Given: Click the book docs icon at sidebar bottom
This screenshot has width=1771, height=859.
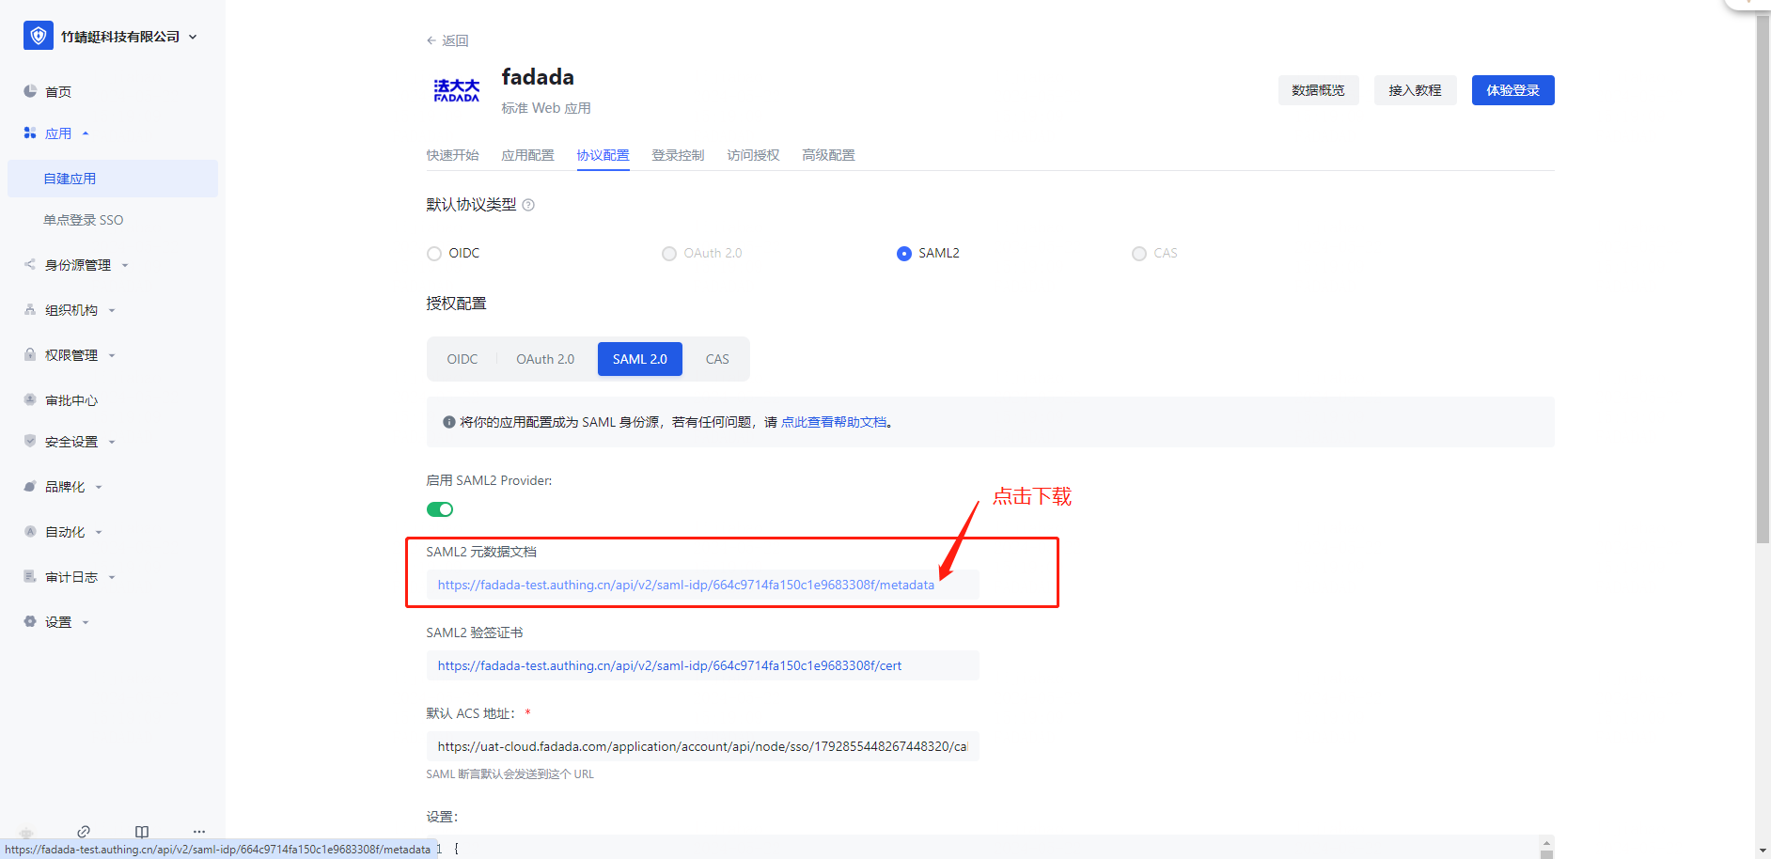Looking at the screenshot, I should coord(142,832).
